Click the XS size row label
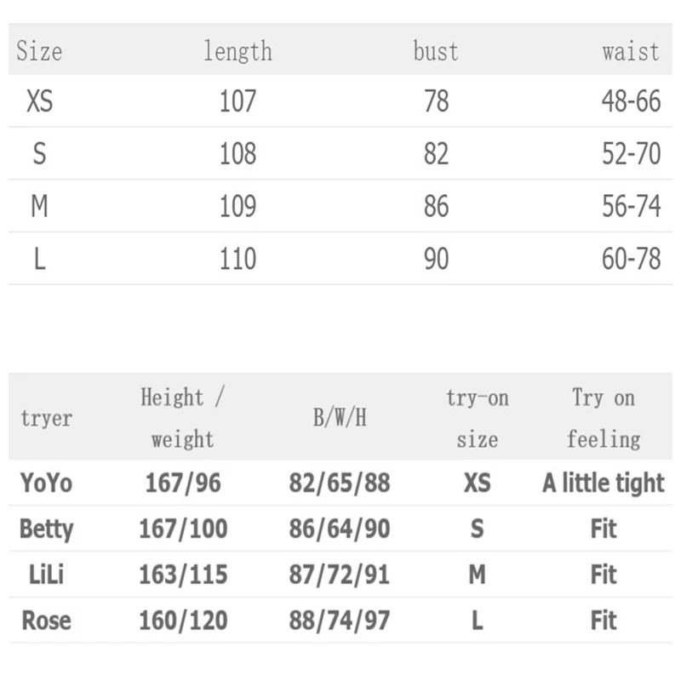This screenshot has width=681, height=681. point(39,102)
